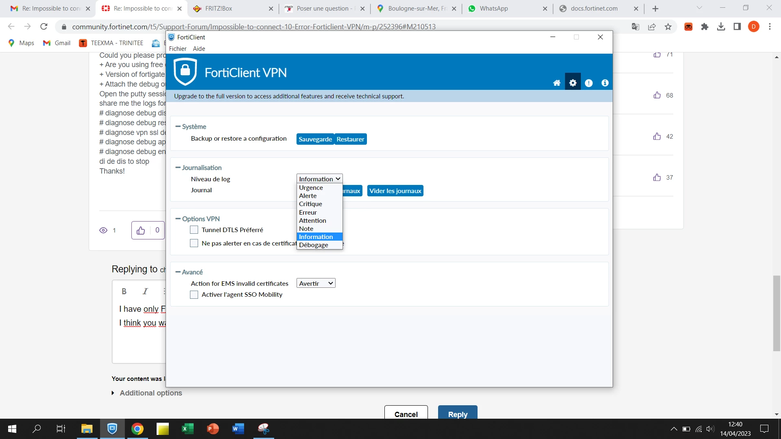Click the Reply button on forum
781x439 pixels.
tap(458, 413)
